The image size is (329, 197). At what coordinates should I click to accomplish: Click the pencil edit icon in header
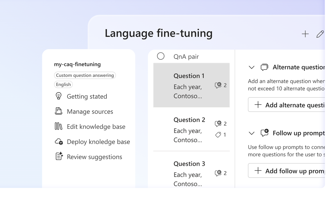320,34
